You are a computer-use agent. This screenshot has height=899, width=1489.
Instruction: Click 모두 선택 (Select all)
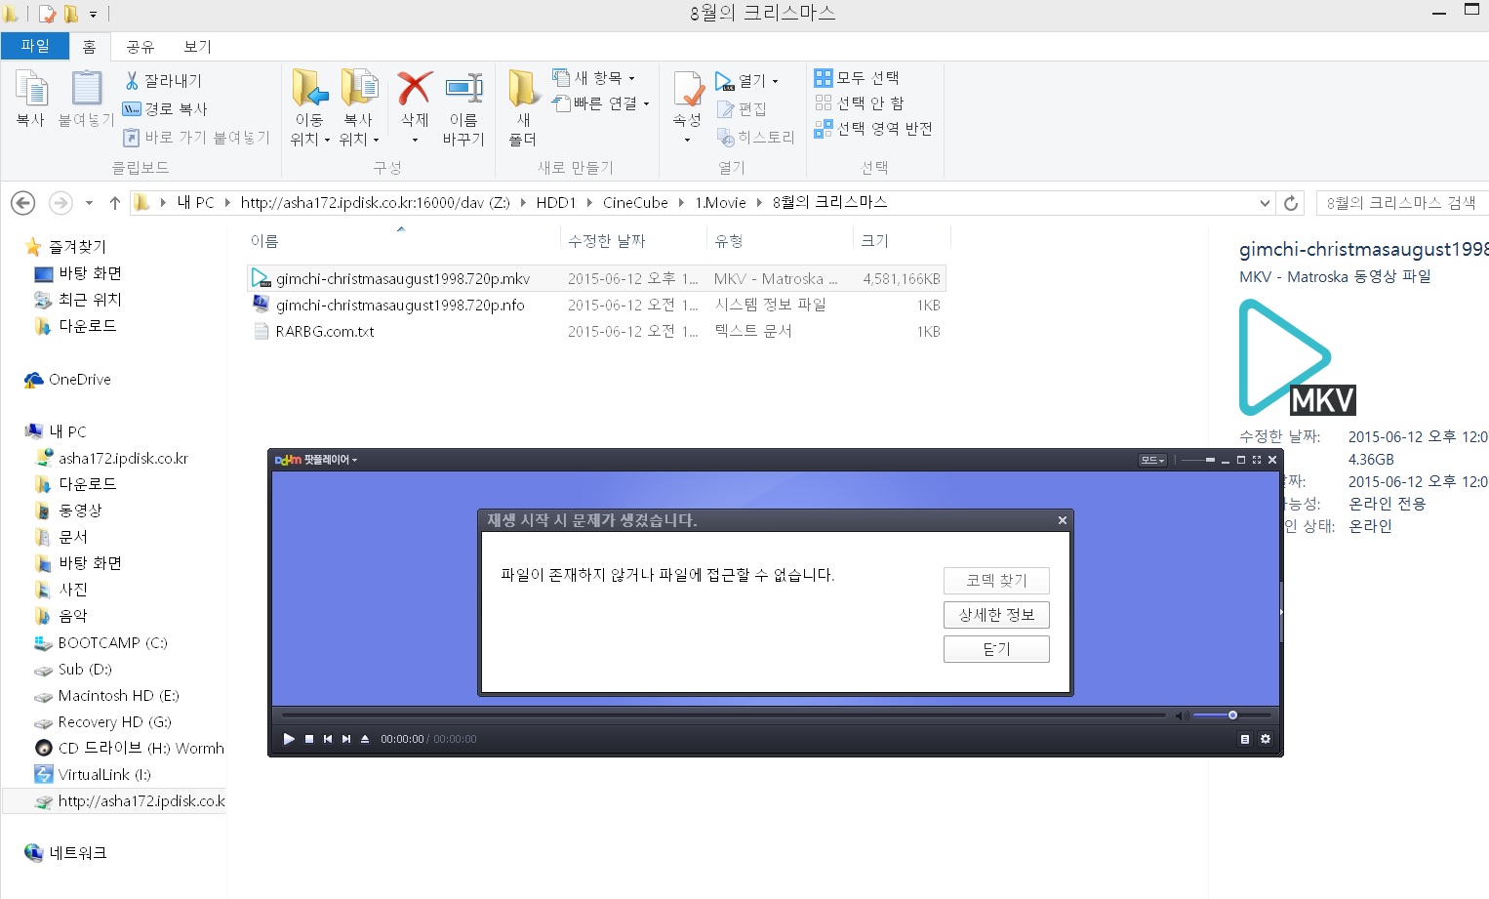(x=858, y=77)
